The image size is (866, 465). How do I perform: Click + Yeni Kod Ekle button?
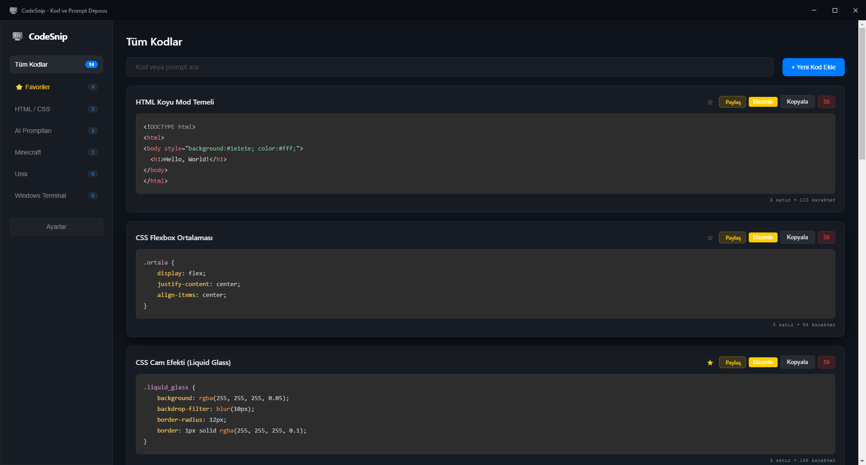(x=813, y=67)
